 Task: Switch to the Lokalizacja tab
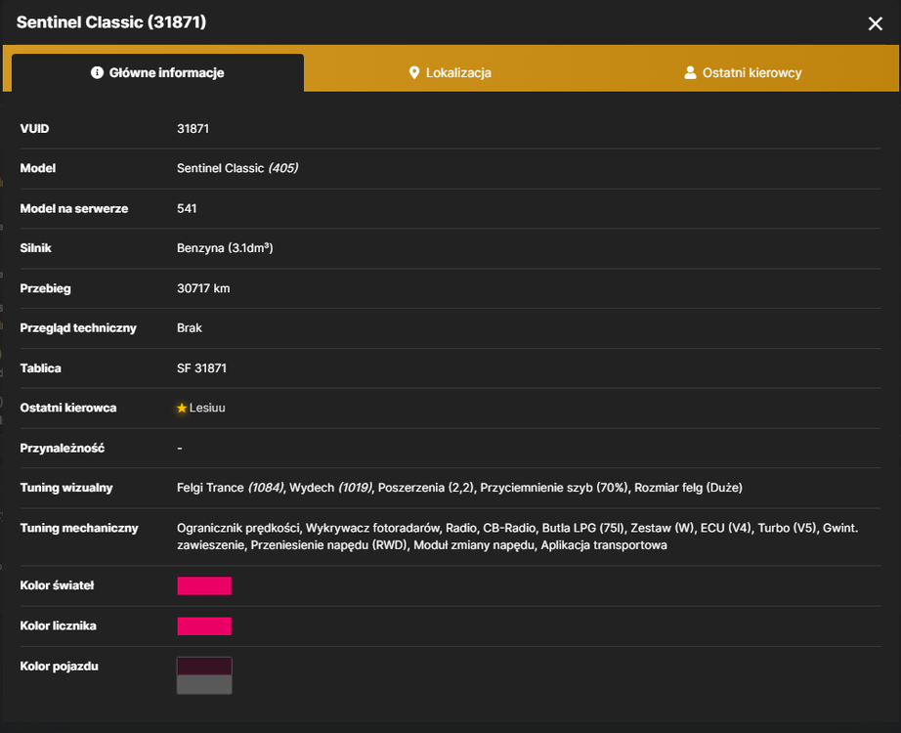[x=450, y=73]
